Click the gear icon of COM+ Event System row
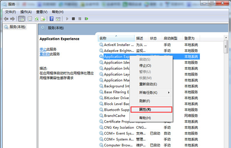The width and height of the screenshot is (231, 148). click(x=101, y=133)
